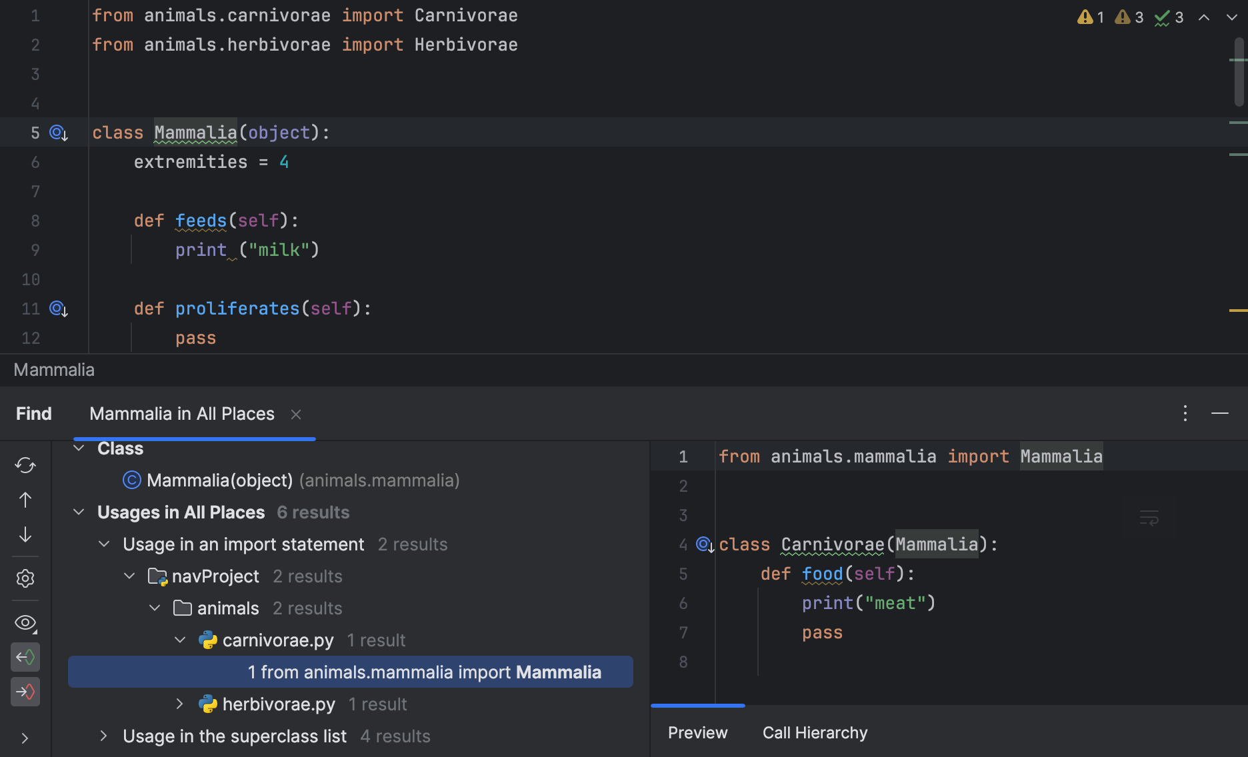This screenshot has width=1248, height=757.
Task: Select the import Mammalia search result
Action: [x=425, y=672]
